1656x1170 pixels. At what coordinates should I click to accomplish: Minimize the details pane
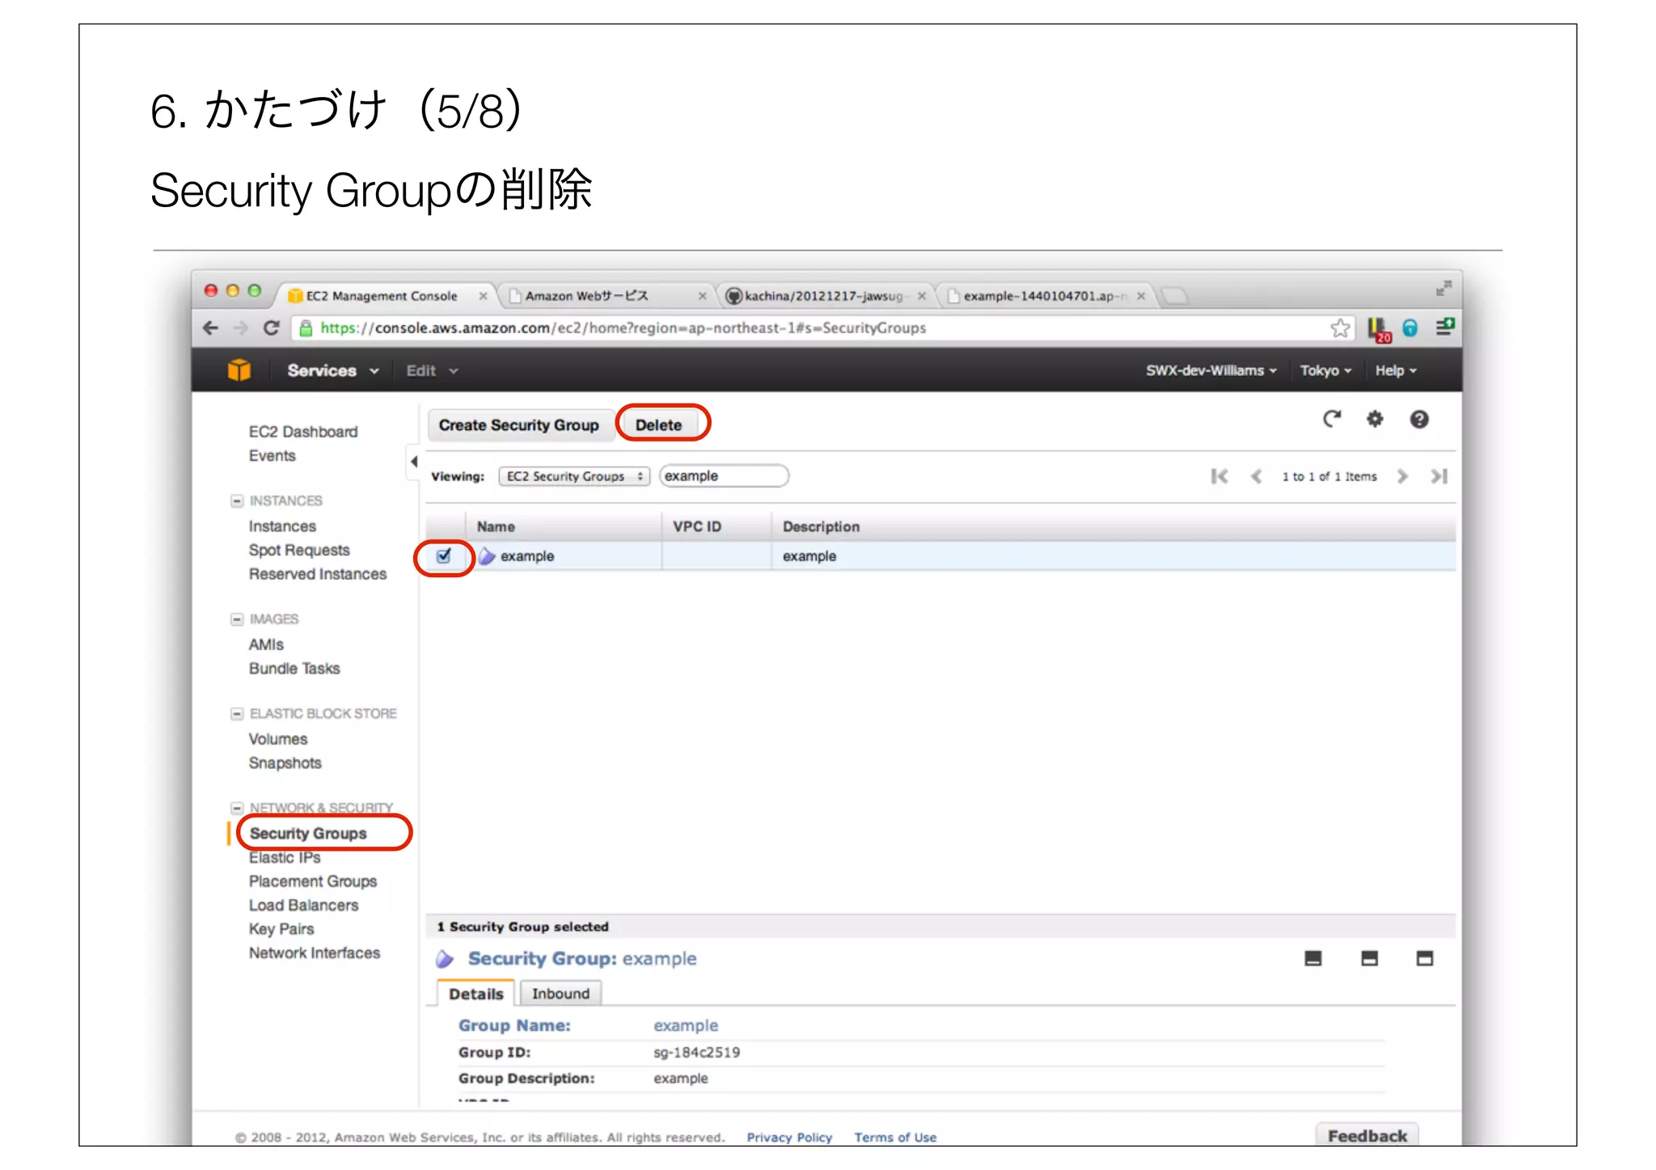[1313, 958]
